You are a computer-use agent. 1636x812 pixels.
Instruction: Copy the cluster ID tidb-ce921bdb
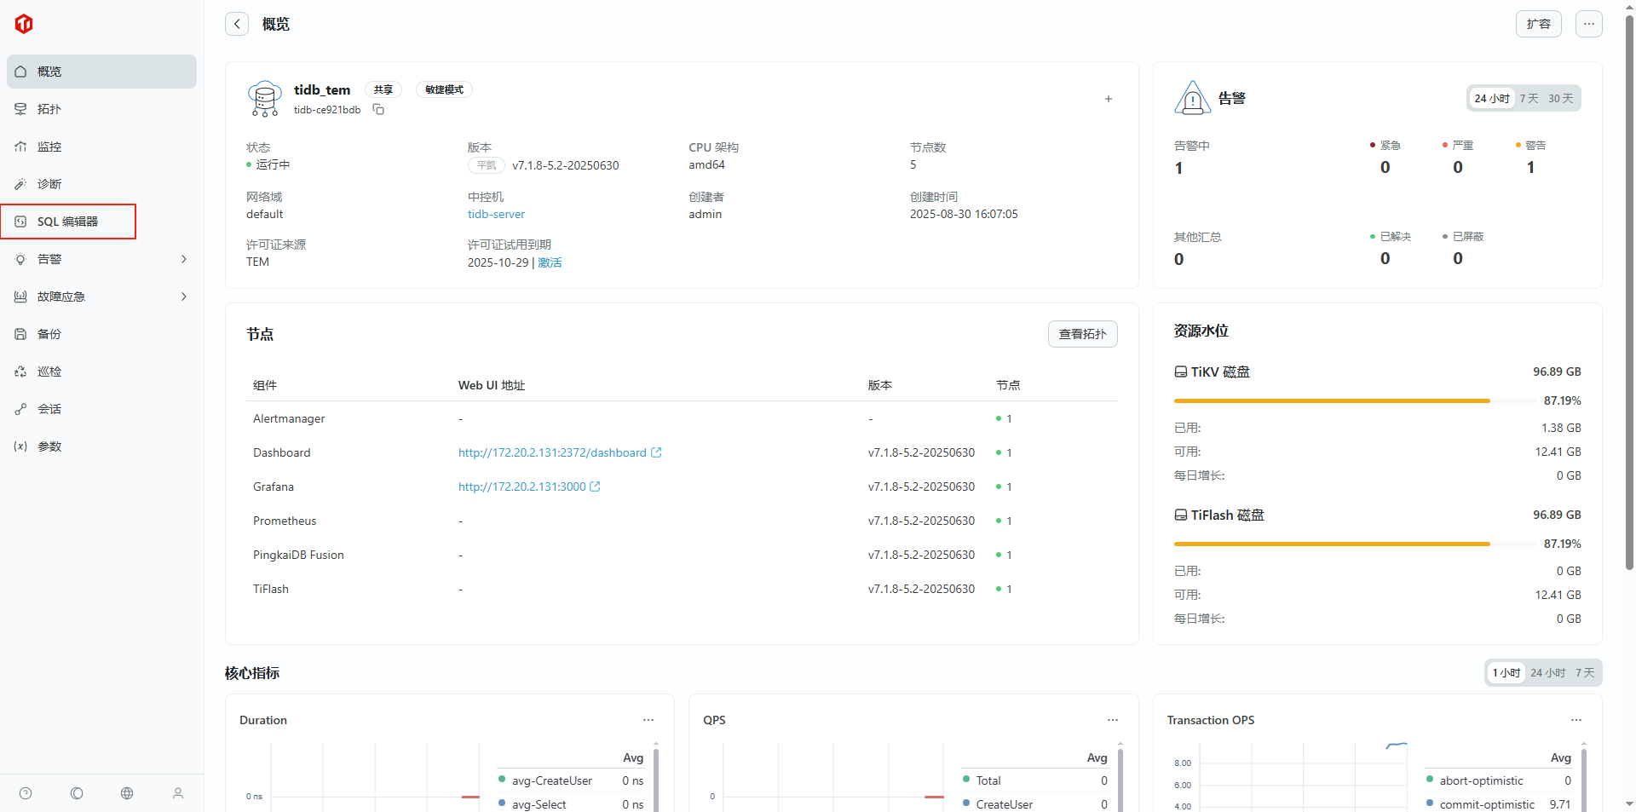click(x=378, y=110)
